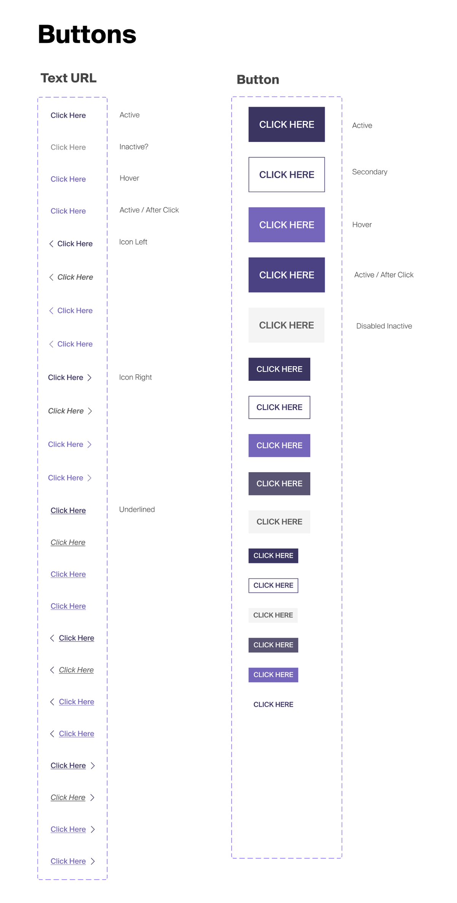Click right chevron after black non-italic underlined link
457x903 pixels.
[93, 766]
